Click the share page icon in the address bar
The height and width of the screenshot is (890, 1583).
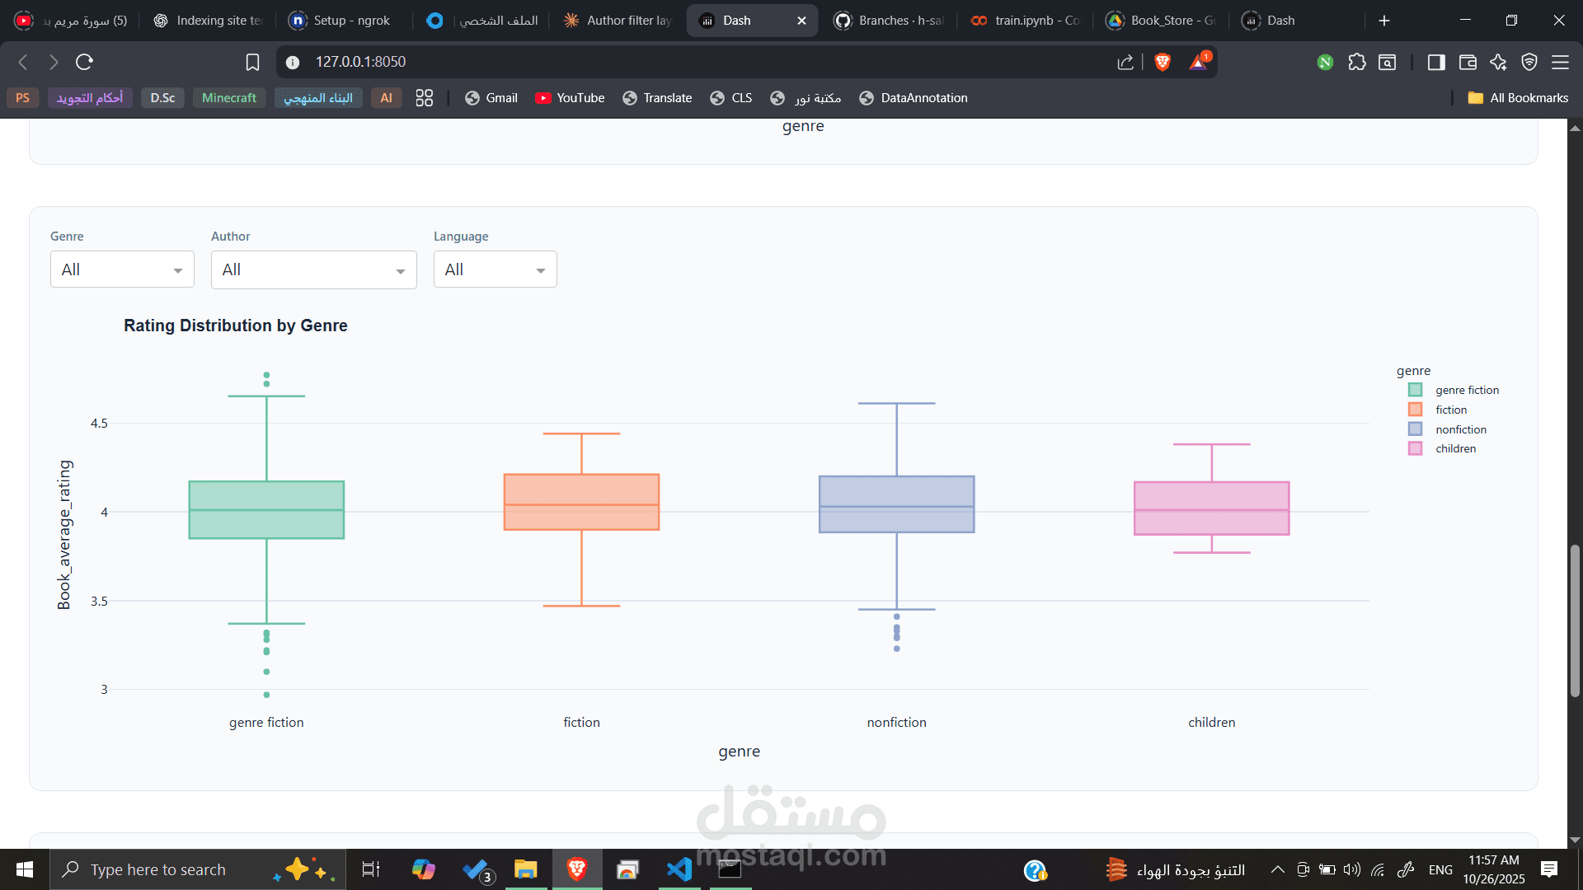(x=1125, y=62)
